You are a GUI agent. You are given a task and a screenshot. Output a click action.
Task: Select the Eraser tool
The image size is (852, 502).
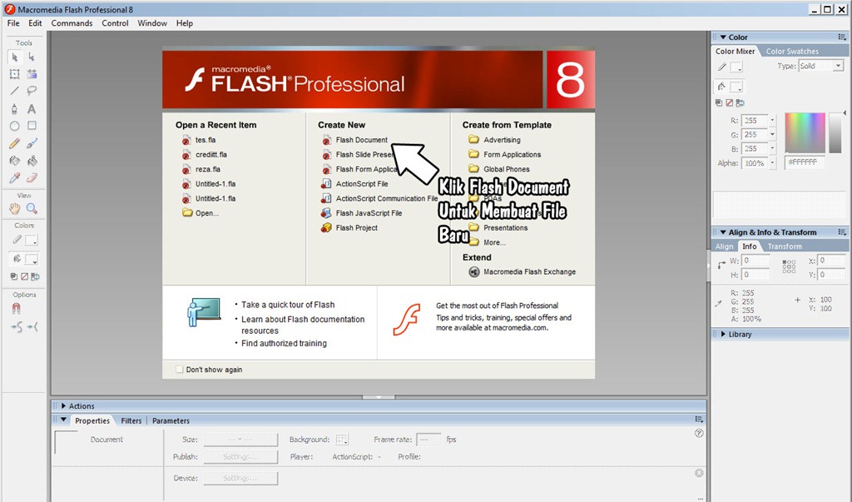(x=32, y=178)
